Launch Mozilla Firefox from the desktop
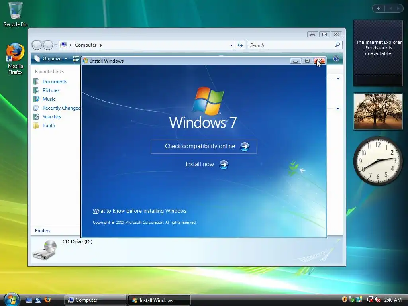408x306 pixels. 16,59
